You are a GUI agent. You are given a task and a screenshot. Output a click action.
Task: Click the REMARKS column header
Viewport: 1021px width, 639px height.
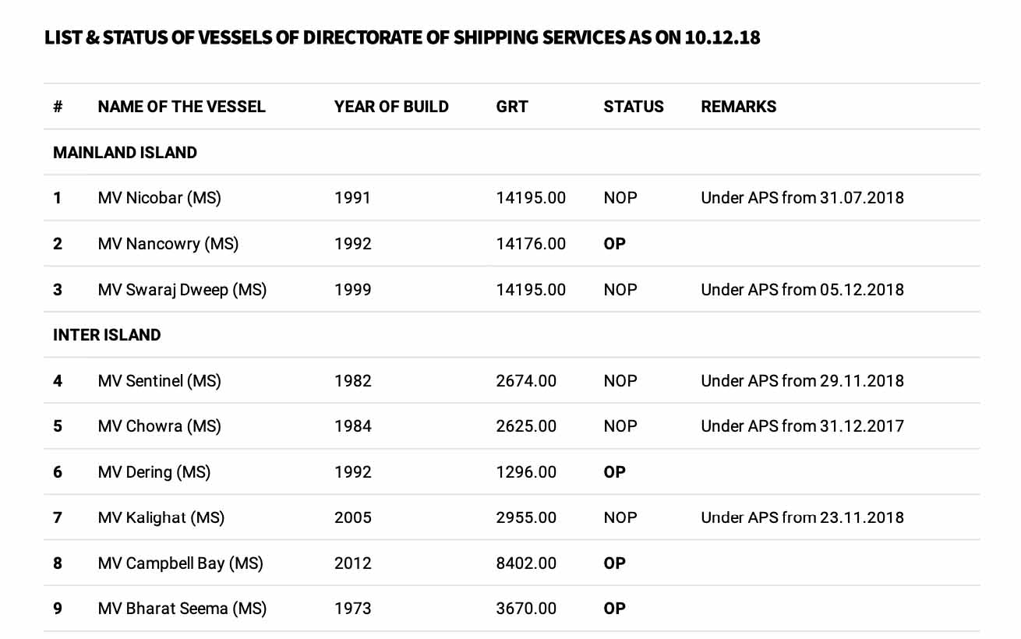click(739, 107)
